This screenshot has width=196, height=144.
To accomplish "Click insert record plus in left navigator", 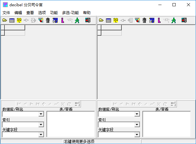I will coord(44,104).
